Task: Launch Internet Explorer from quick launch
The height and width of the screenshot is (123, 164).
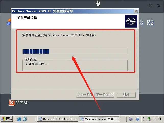Action: click(19, 119)
